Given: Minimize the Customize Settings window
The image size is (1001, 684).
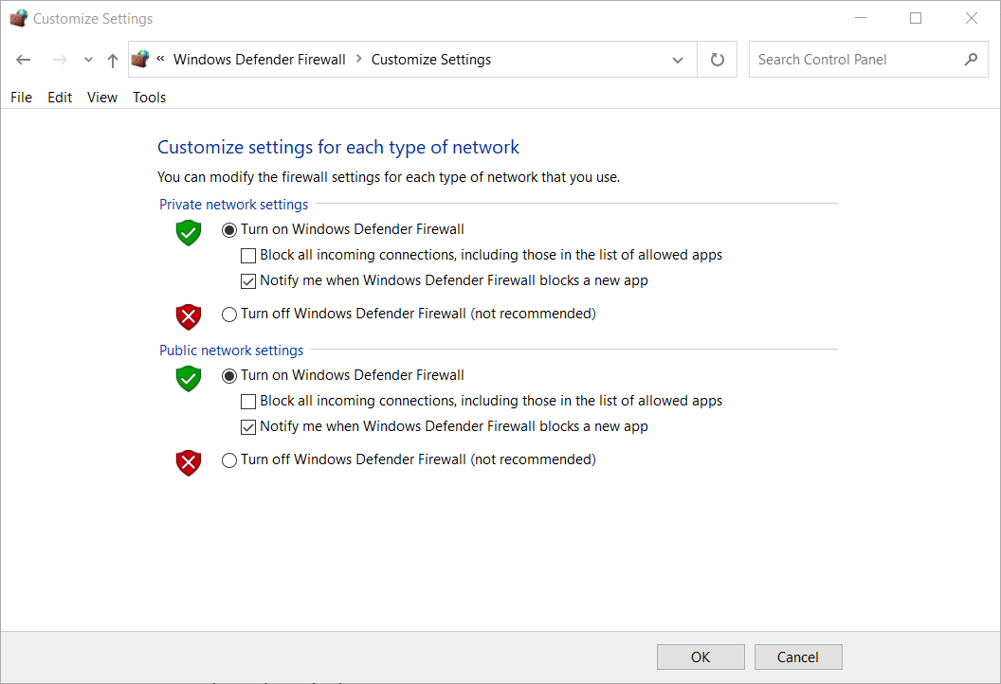Looking at the screenshot, I should (861, 19).
